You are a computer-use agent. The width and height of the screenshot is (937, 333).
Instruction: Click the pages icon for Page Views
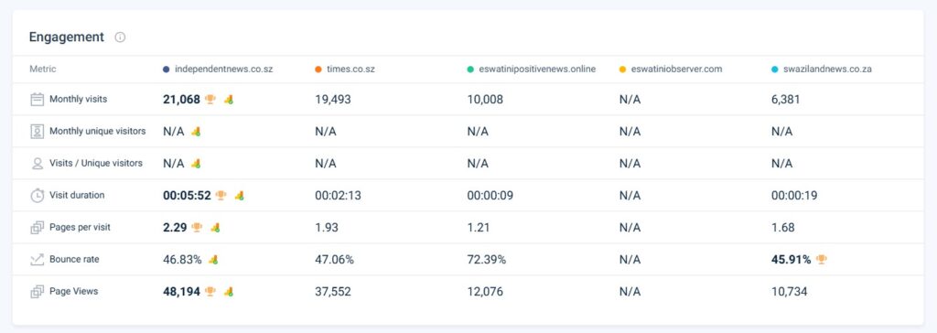(x=37, y=292)
